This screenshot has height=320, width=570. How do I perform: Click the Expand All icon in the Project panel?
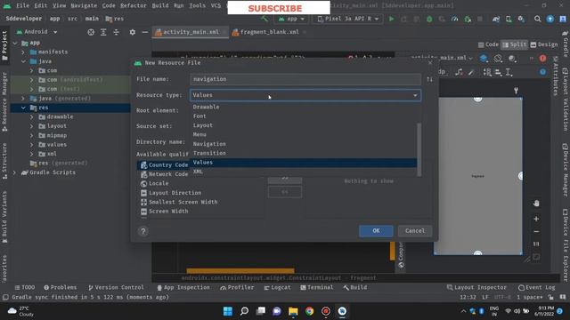point(103,32)
